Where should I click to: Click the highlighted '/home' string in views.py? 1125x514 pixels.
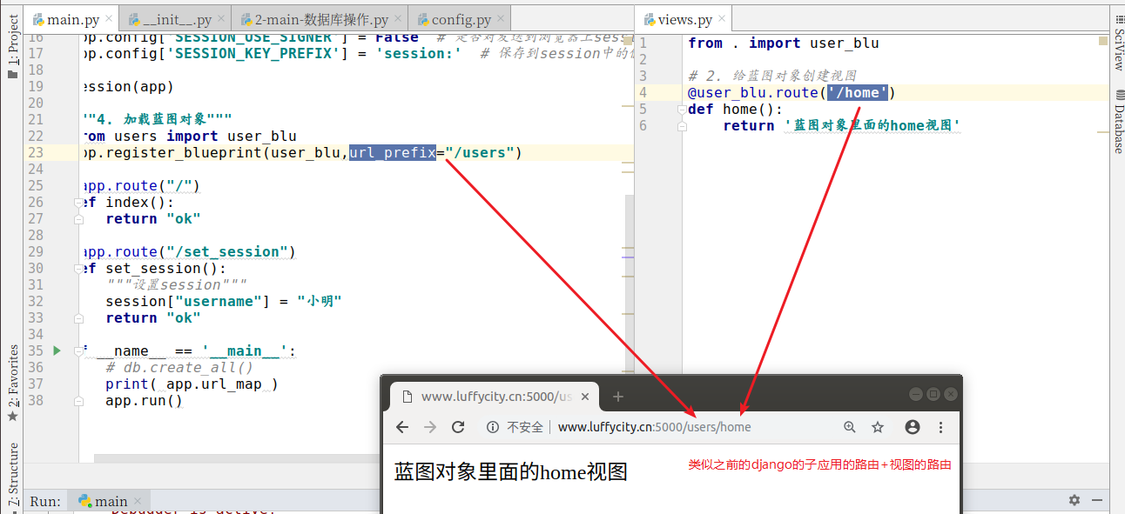[x=858, y=93]
